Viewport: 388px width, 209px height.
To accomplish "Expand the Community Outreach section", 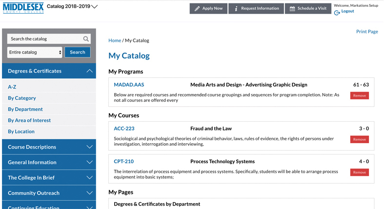I will pos(49,193).
